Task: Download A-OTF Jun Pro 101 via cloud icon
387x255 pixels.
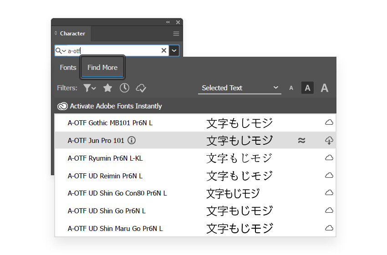Action: tap(329, 140)
